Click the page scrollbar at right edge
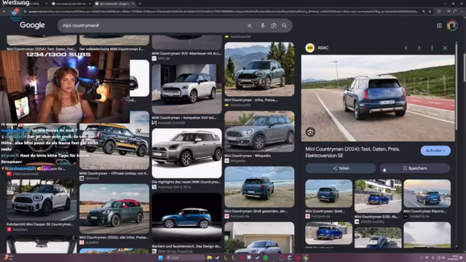The height and width of the screenshot is (262, 466). coord(464,68)
